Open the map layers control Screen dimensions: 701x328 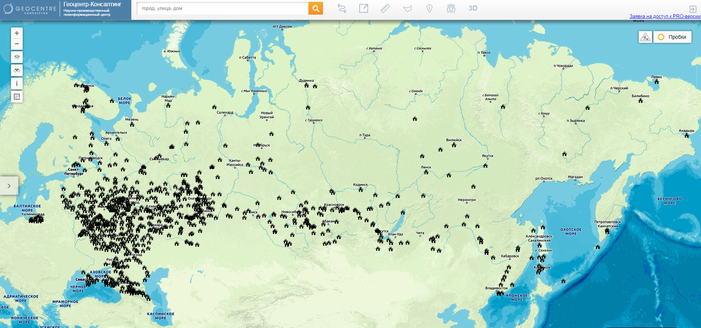pyautogui.click(x=17, y=57)
